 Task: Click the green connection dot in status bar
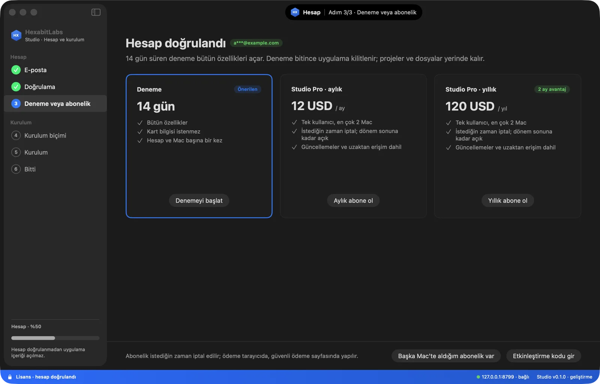coord(478,377)
